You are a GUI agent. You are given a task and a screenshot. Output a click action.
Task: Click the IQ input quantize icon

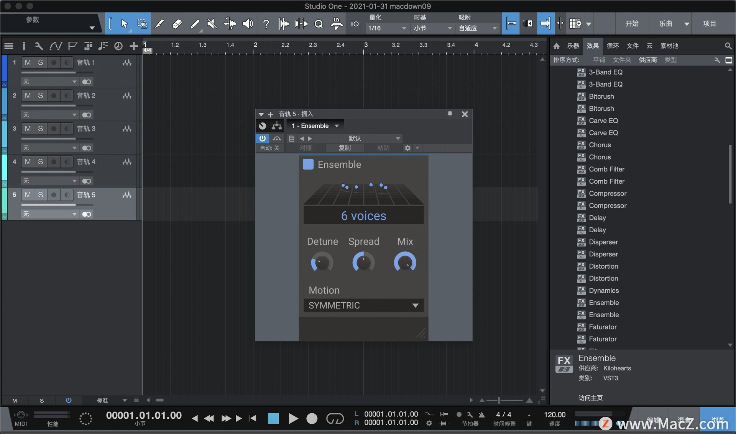pos(355,24)
